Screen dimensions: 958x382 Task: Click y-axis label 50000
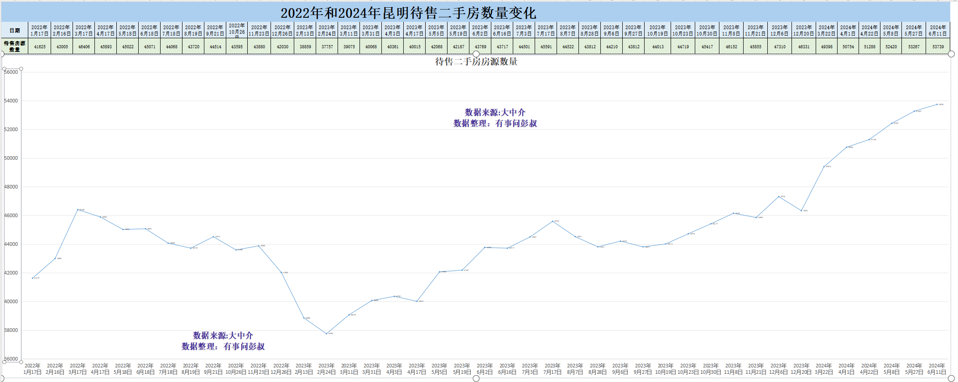point(11,158)
